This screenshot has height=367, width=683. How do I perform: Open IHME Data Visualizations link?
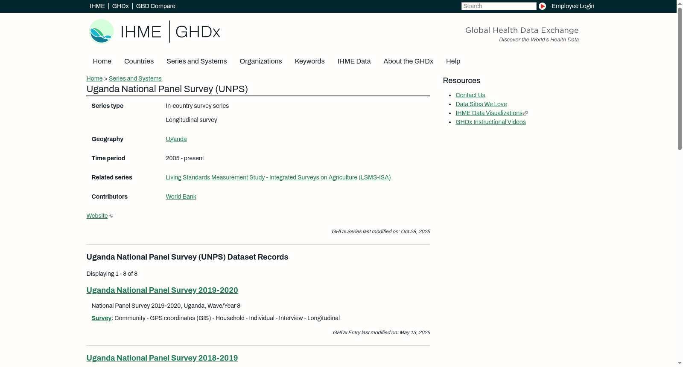489,113
